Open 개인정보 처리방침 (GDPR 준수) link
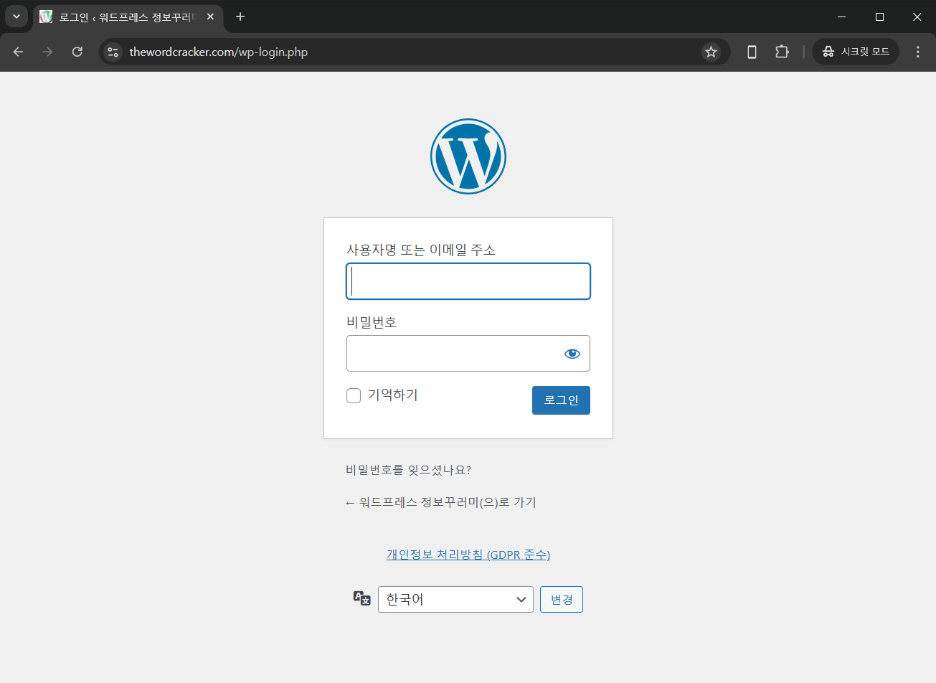The height and width of the screenshot is (683, 936). point(468,555)
